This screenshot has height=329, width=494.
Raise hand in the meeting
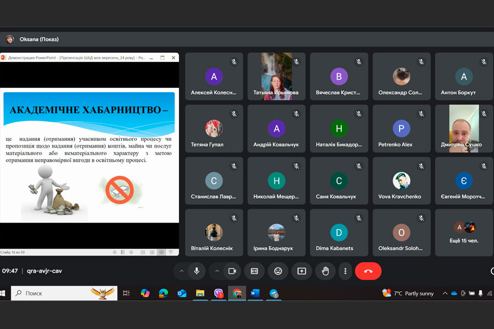click(325, 271)
